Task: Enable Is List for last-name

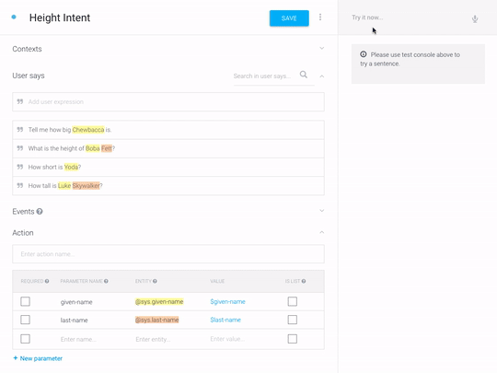Action: (293, 320)
